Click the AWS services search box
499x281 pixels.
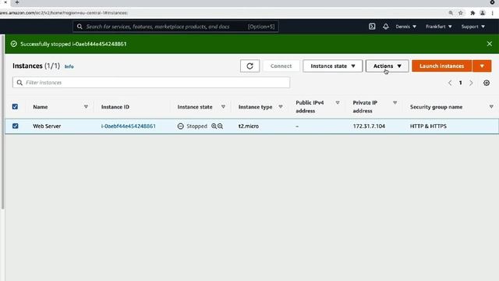pyautogui.click(x=175, y=27)
